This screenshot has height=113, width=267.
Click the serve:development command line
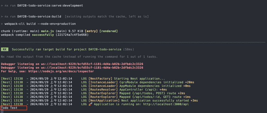coord(42,6)
